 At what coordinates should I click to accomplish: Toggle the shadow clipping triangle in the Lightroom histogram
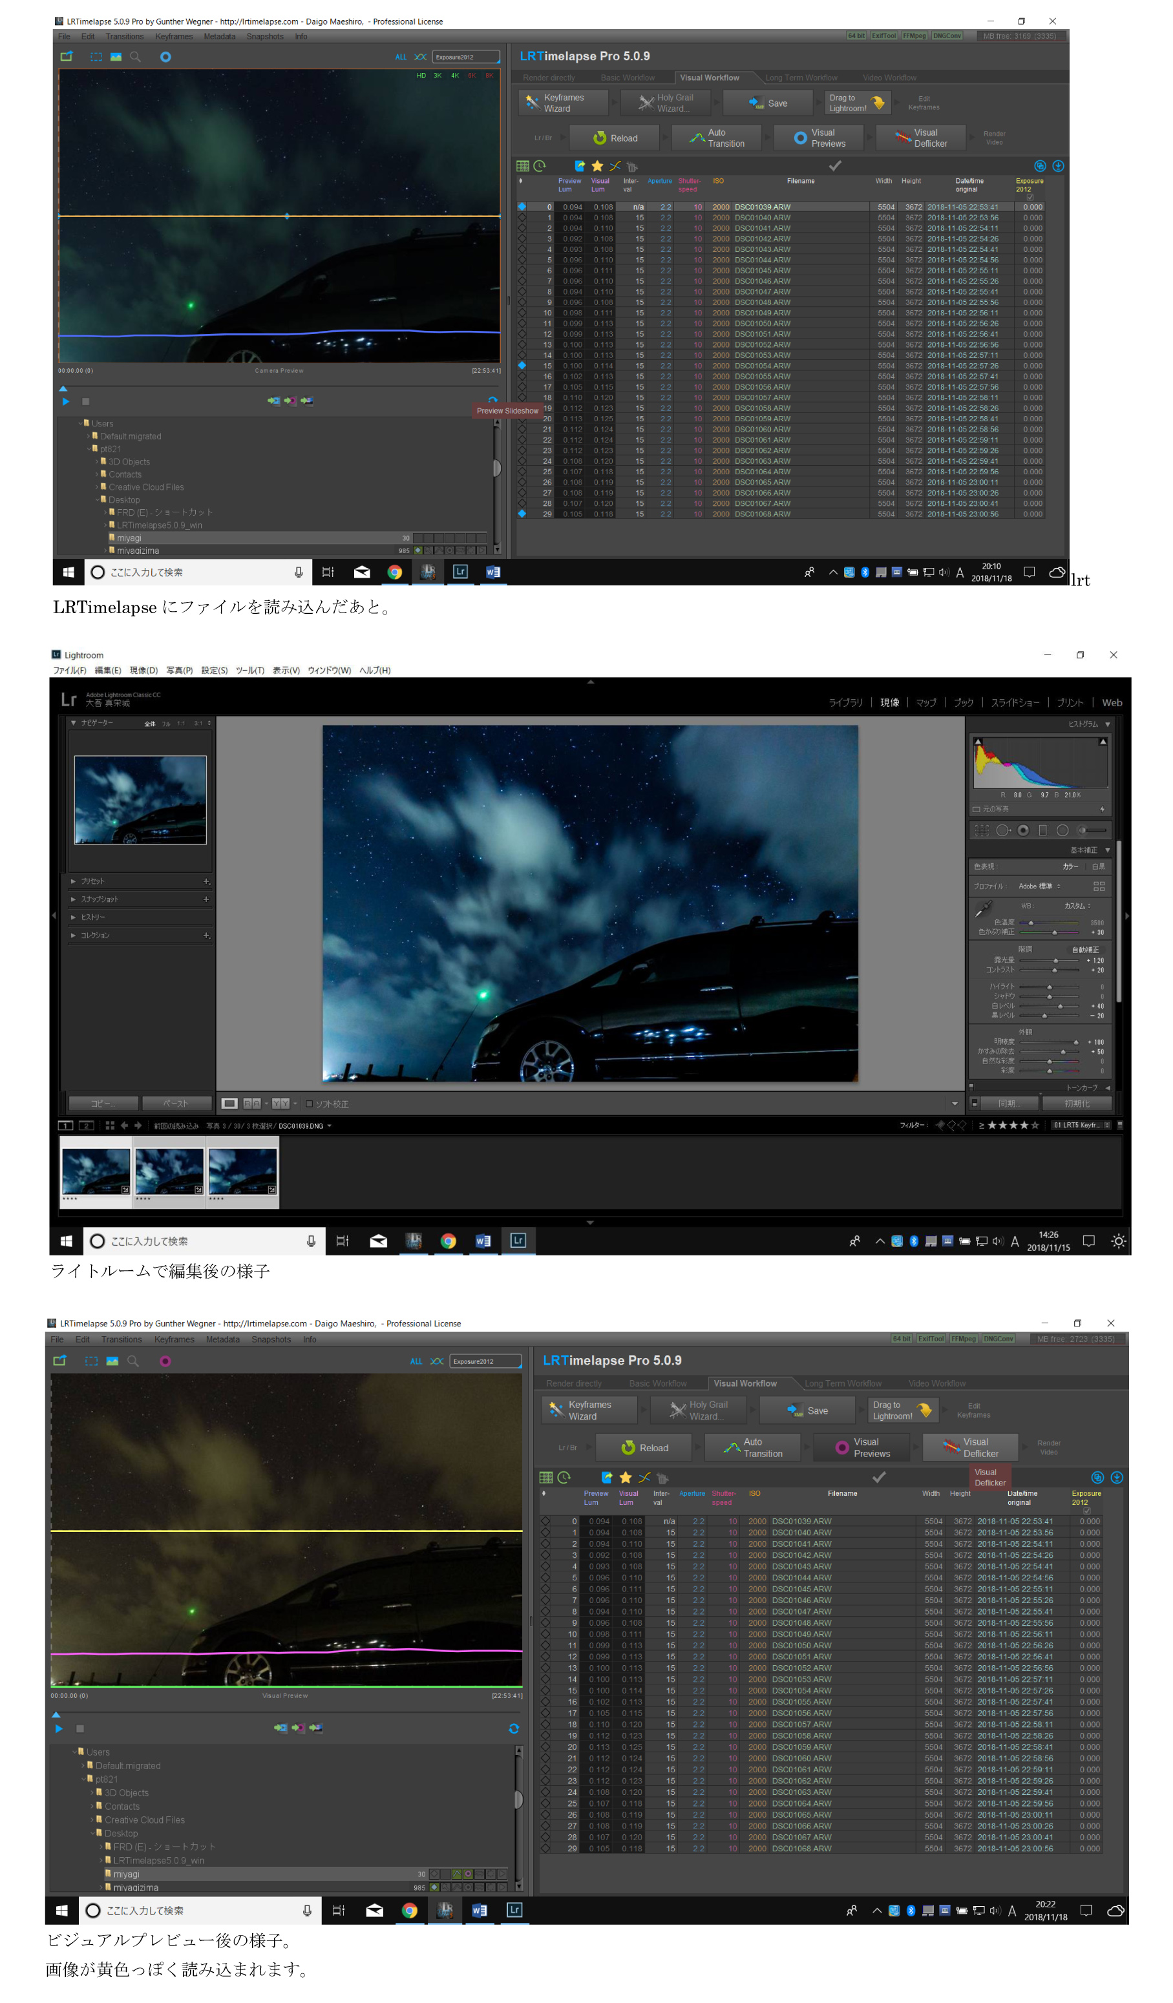(978, 742)
